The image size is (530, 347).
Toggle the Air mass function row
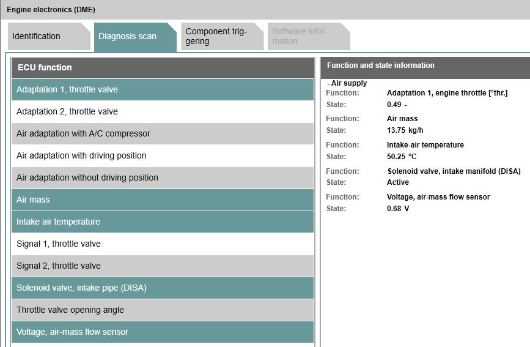pyautogui.click(x=162, y=200)
